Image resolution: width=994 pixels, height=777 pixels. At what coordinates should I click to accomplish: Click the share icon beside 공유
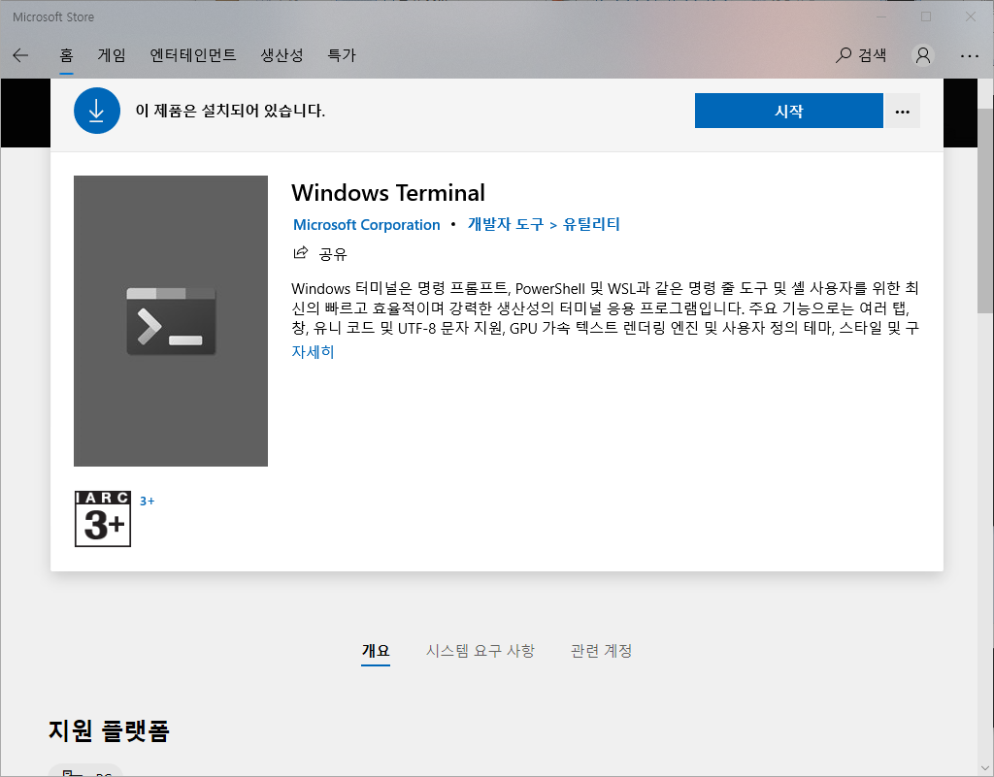coord(301,253)
